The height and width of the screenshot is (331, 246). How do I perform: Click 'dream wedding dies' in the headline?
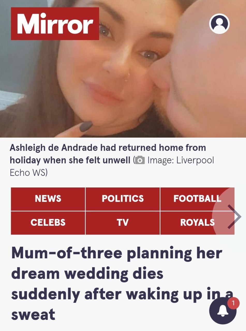click(87, 274)
